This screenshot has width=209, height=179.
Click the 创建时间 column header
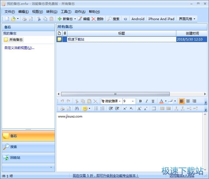tap(192, 33)
